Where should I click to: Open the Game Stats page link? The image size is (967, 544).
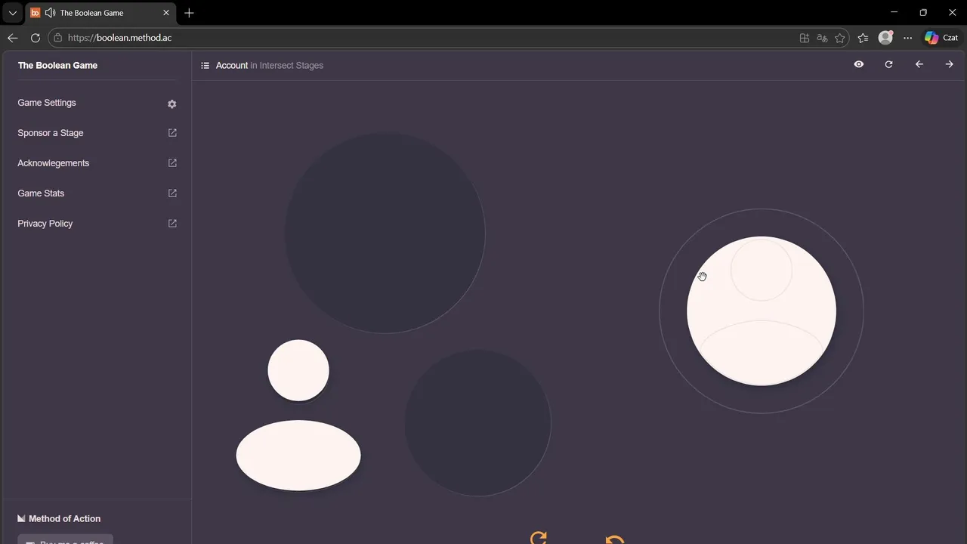tap(41, 193)
